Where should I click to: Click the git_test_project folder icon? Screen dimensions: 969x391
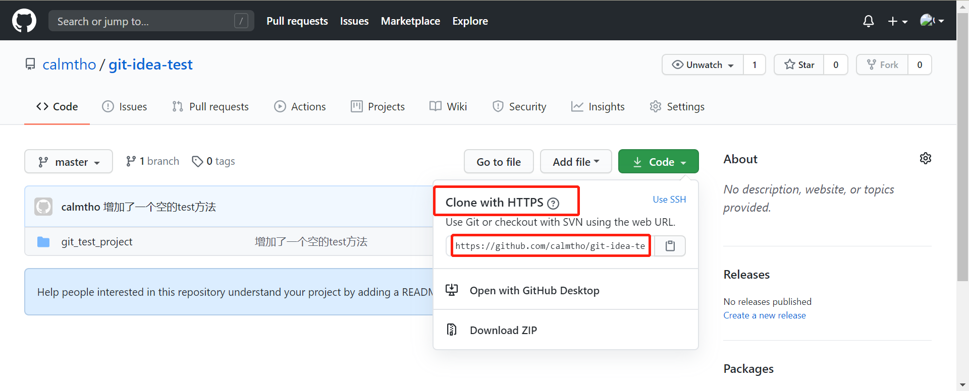coord(43,242)
